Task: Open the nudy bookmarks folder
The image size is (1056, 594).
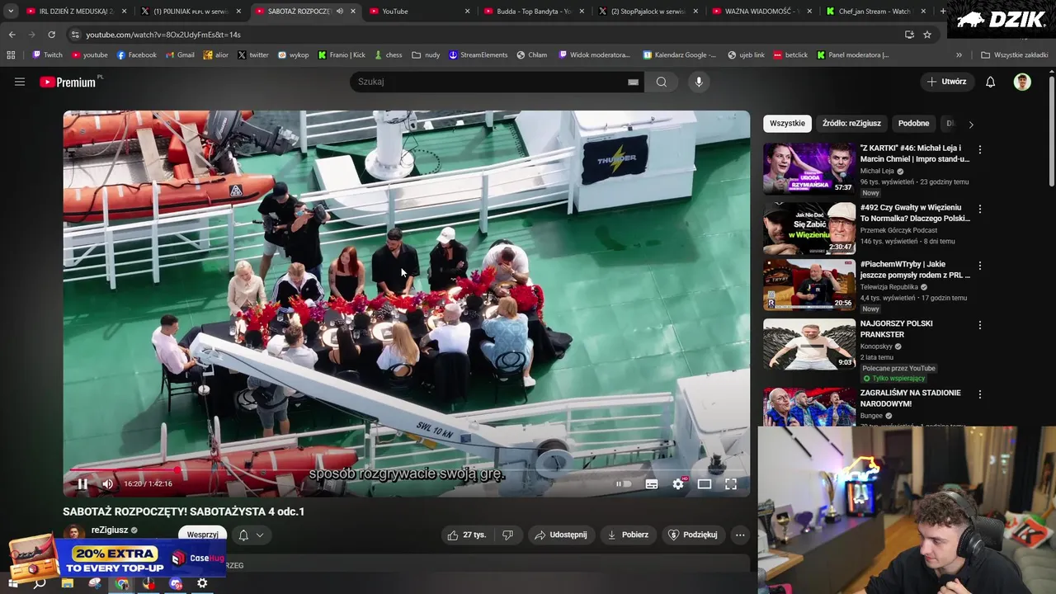Action: [426, 55]
